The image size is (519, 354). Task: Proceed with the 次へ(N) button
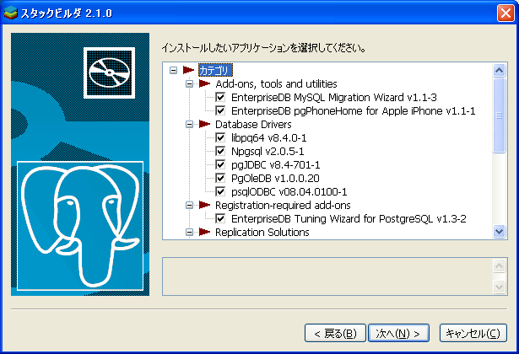[398, 333]
